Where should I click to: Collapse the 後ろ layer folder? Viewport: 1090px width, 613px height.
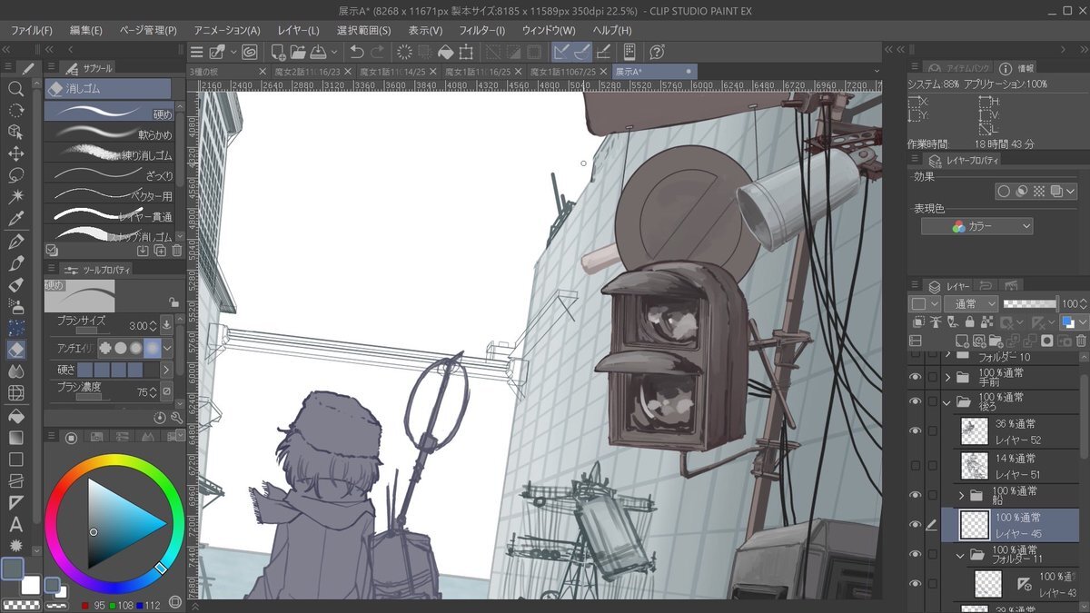(948, 401)
